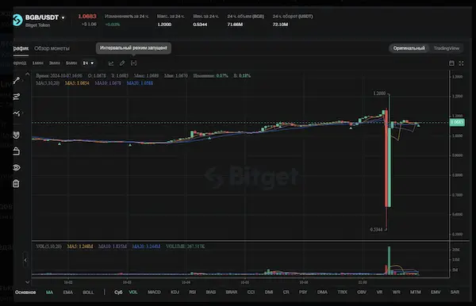Viewport: 476px width, 306px height.
Task: Select the 1мин timeframe
Action: (37, 63)
